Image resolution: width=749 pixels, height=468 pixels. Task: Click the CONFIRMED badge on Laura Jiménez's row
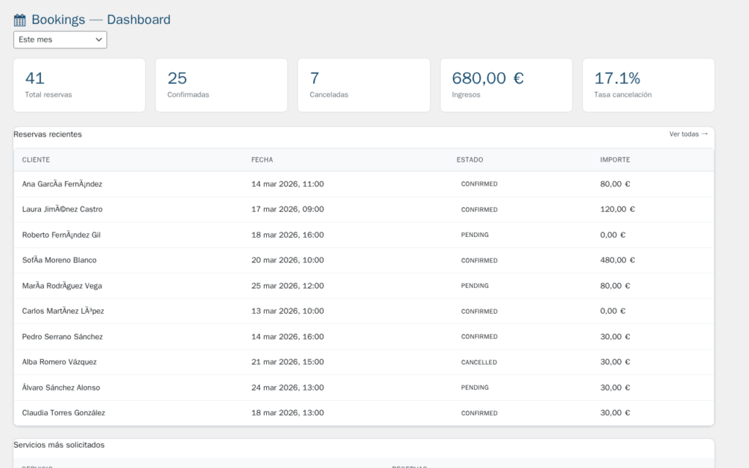(479, 209)
